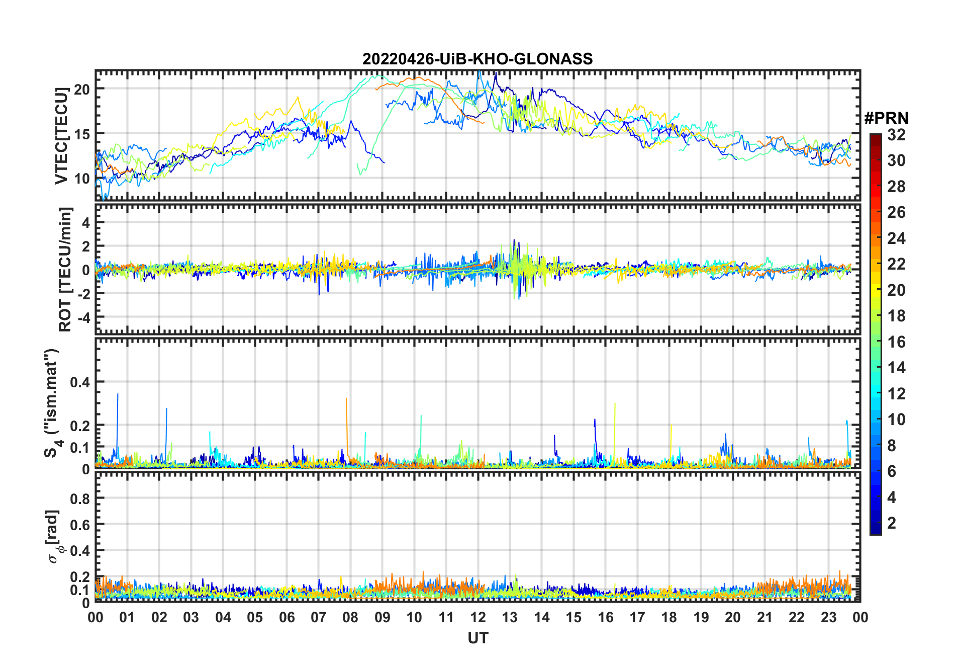Click x-axis tick label 15
This screenshot has width=956, height=669.
(x=573, y=617)
